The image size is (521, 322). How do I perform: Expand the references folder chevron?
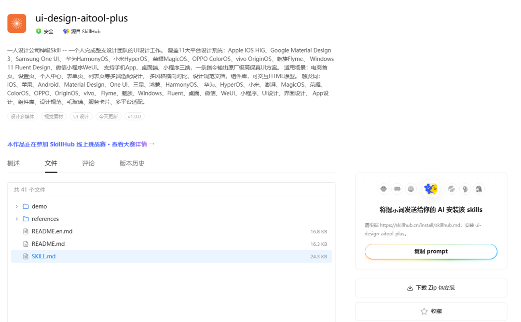[x=16, y=219]
